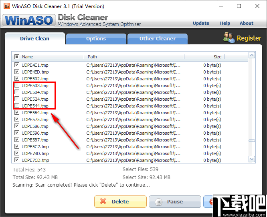Viewport: 267px width, 217px height.
Task: Uncheck the UDPE4E1.tmp checkbox
Action: (x=17, y=65)
